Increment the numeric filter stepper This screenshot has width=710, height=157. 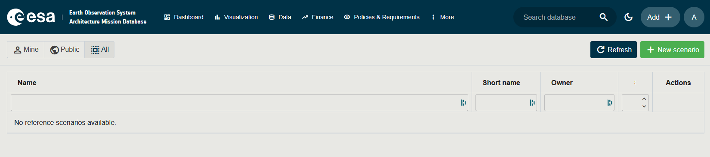(644, 99)
